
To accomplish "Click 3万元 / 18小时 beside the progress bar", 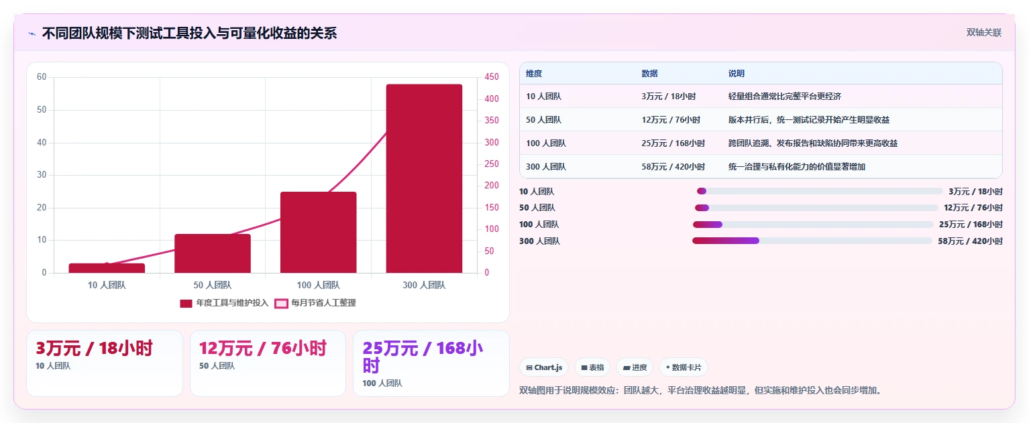I will coord(976,192).
